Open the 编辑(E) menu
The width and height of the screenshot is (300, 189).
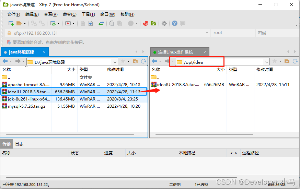coord(32,14)
